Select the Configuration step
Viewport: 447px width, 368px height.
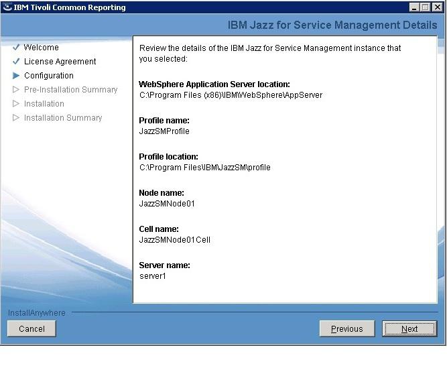[49, 76]
